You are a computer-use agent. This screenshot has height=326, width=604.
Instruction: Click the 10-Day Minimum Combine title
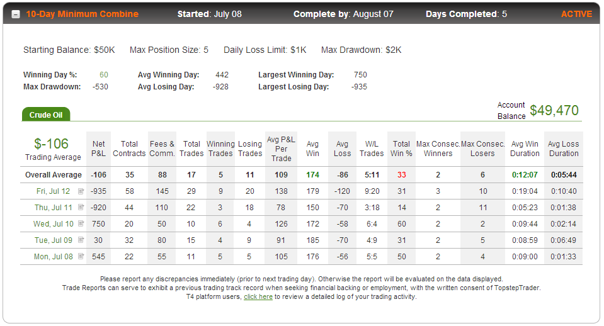tap(82, 14)
